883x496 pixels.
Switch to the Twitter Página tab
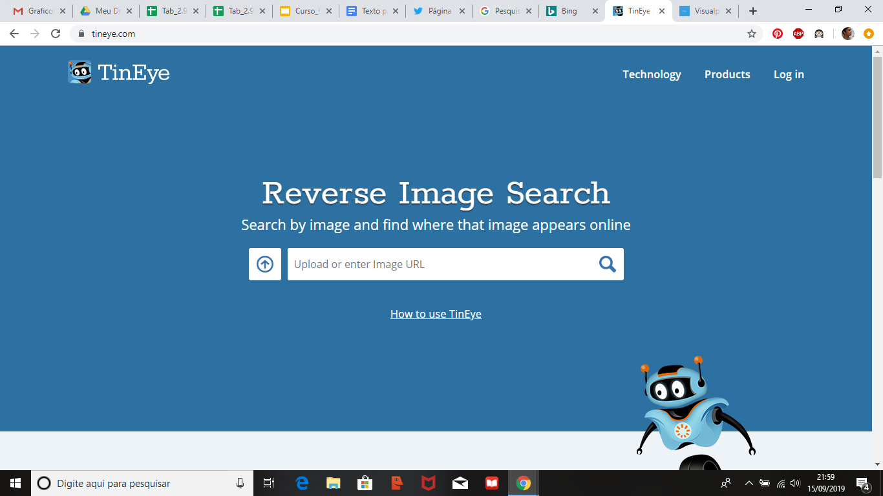439,11
